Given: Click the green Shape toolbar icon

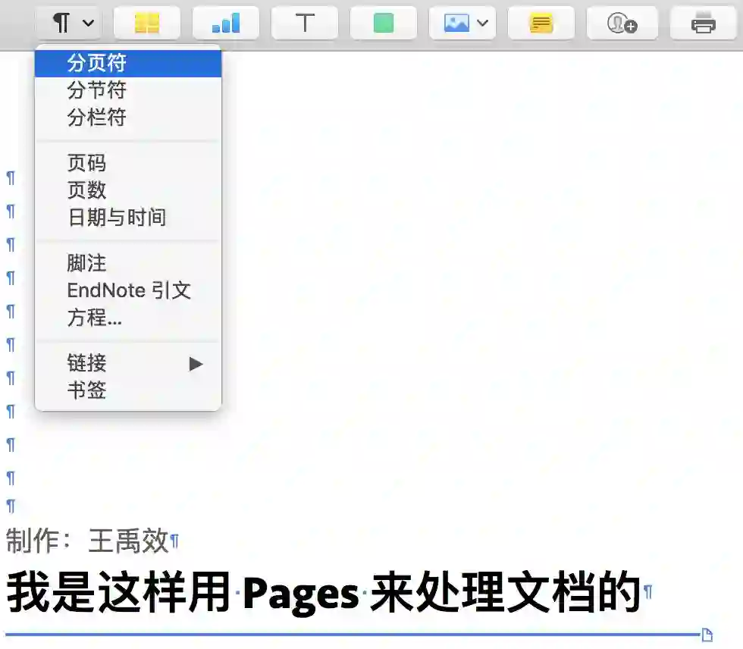Looking at the screenshot, I should [384, 23].
